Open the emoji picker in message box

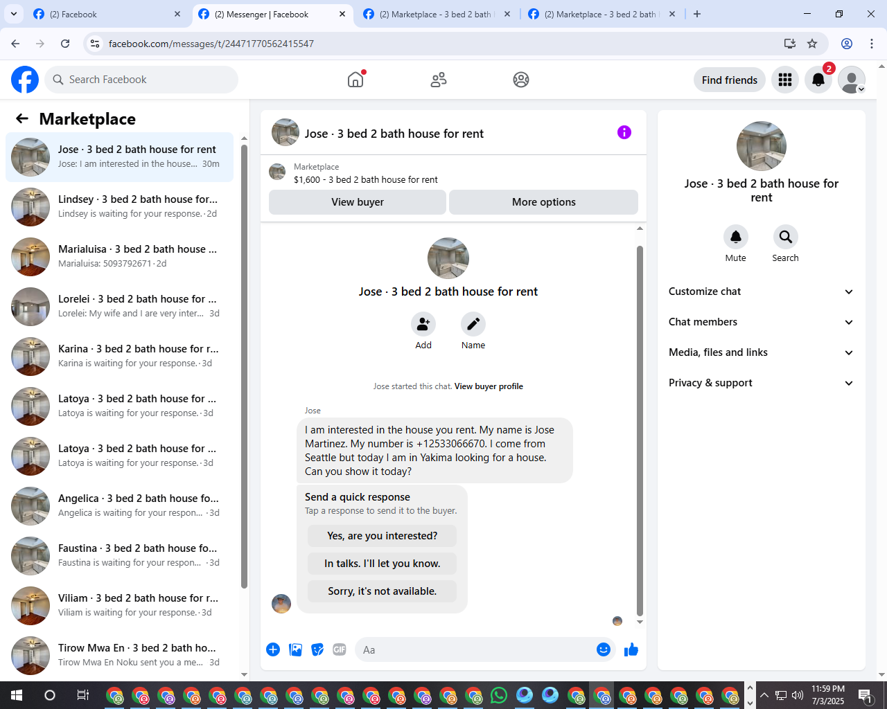pos(604,649)
